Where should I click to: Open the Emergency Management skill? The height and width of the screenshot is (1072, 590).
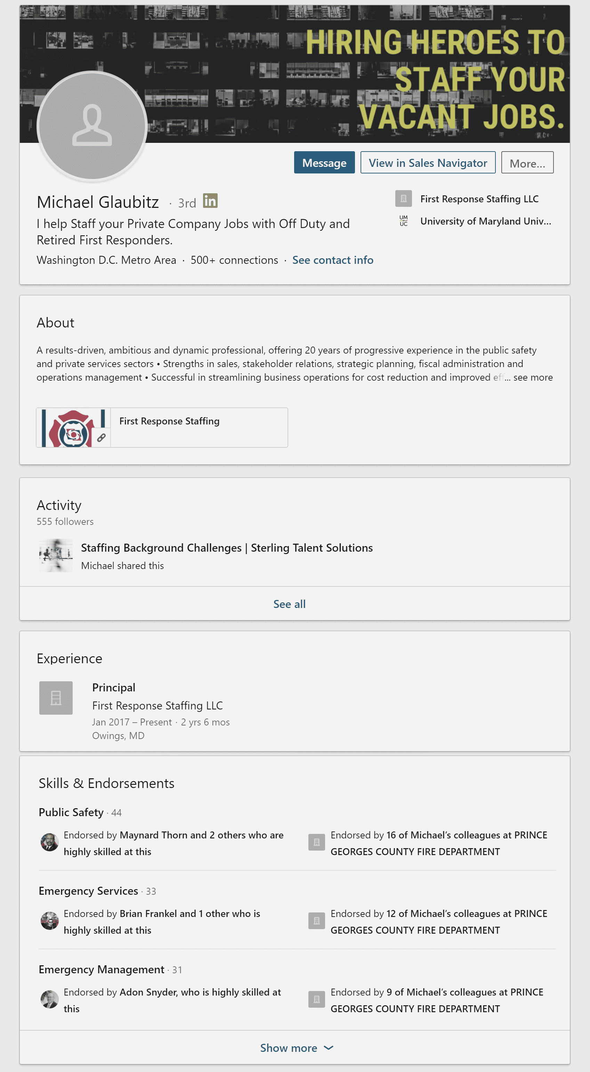tap(101, 969)
